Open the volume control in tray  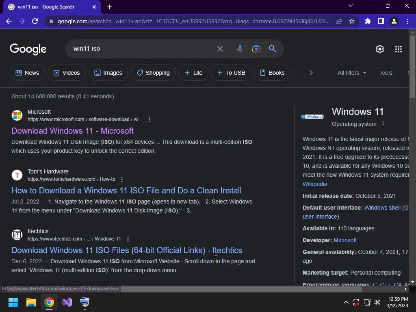pyautogui.click(x=377, y=302)
